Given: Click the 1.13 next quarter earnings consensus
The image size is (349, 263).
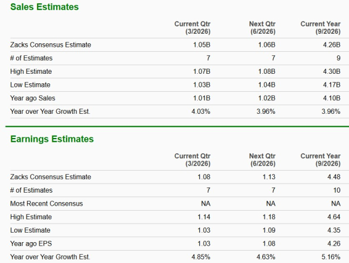Looking at the screenshot, I should (269, 177).
